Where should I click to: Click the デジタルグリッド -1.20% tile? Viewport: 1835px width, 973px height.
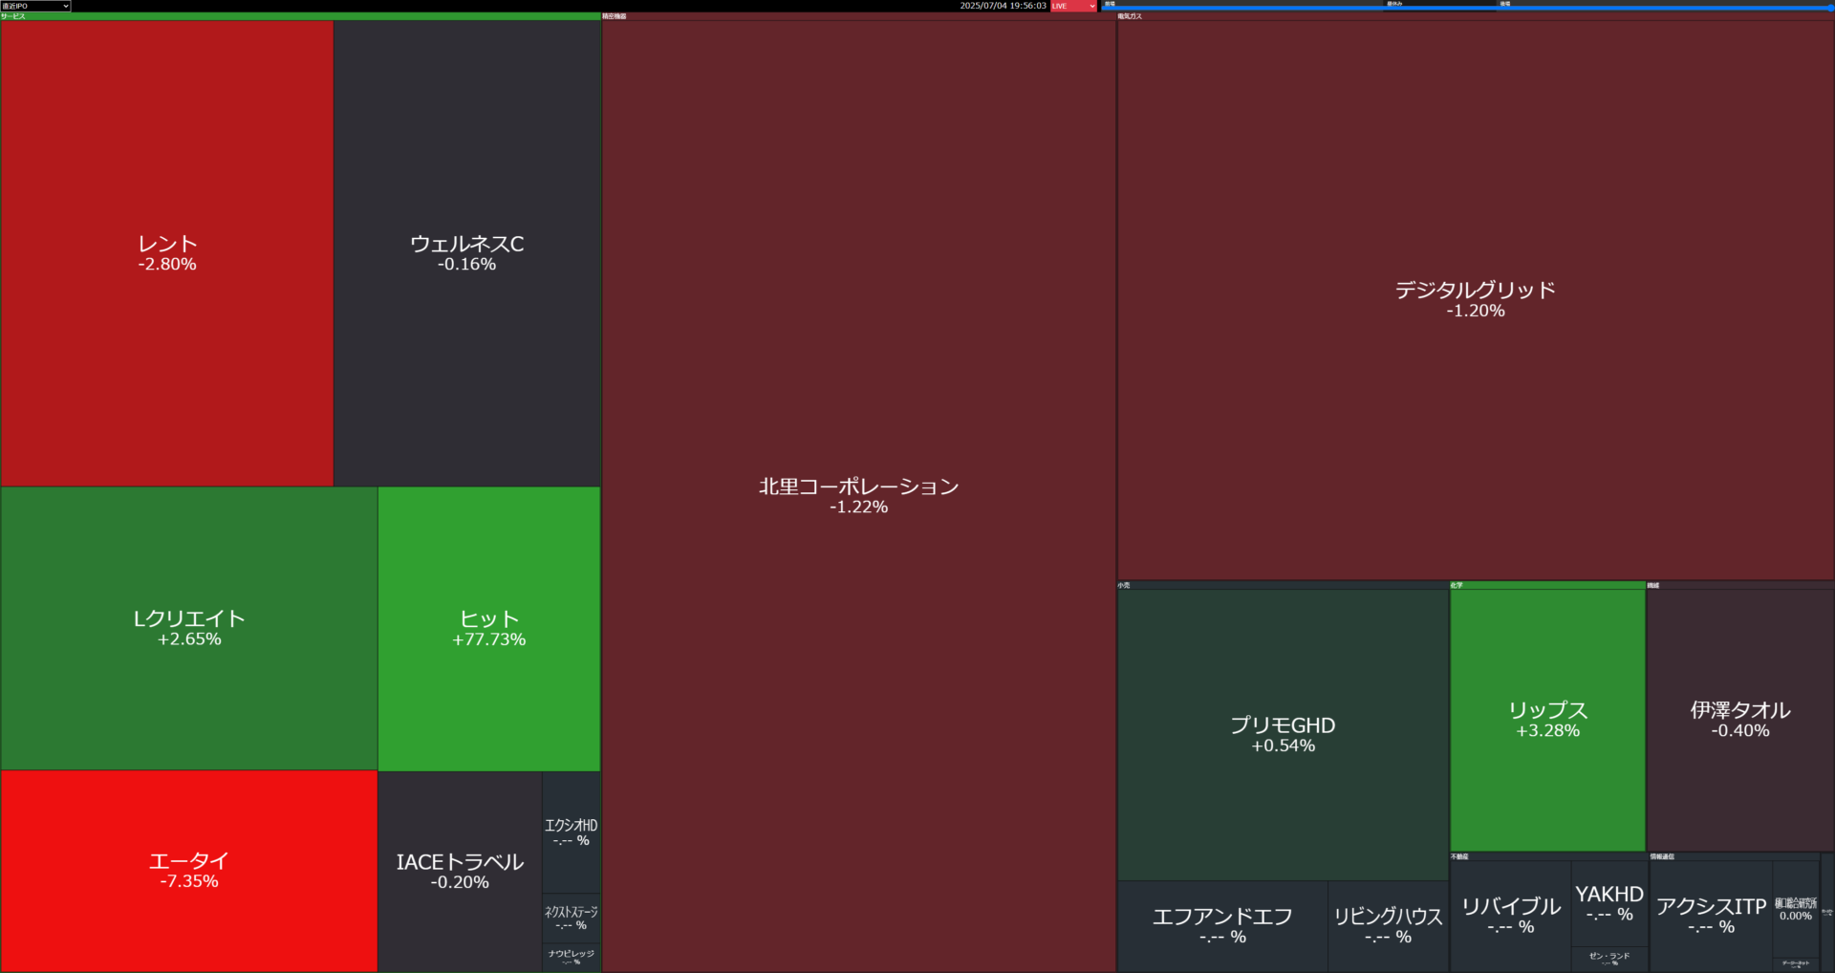point(1476,299)
